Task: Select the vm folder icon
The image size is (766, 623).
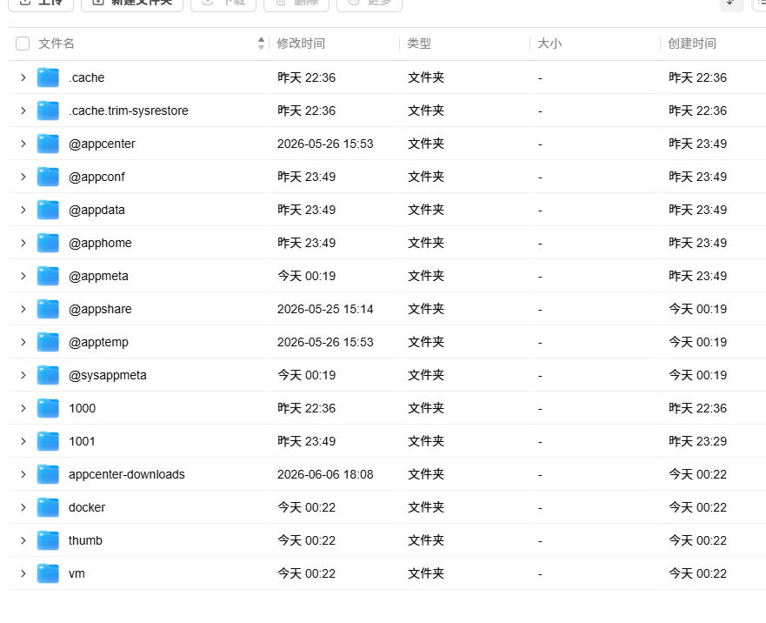Action: tap(48, 573)
